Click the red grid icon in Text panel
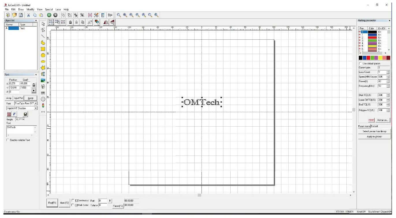Image resolution: width=396 pixels, height=218 pixels. [9, 114]
